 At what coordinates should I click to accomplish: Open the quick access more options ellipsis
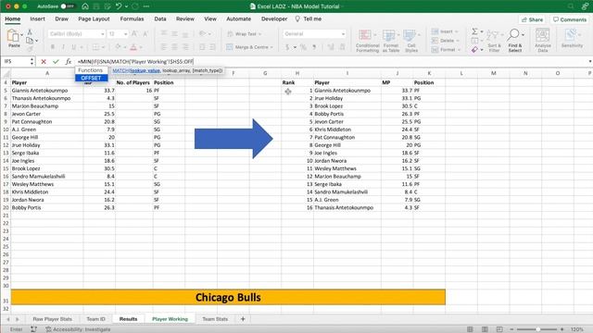pos(146,6)
